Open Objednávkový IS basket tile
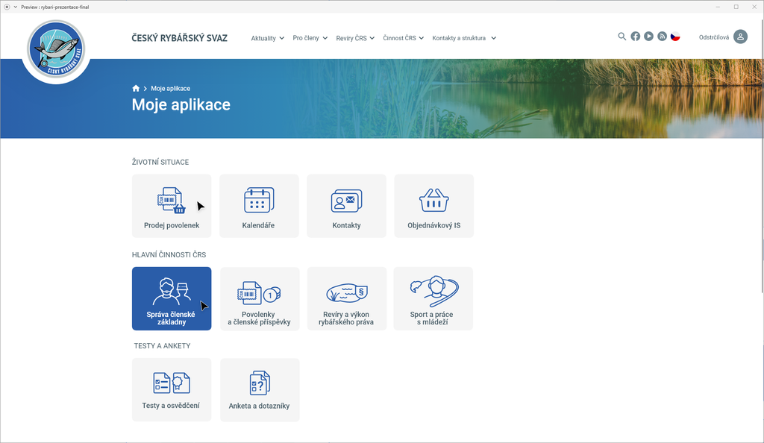This screenshot has height=443, width=764. pos(433,206)
